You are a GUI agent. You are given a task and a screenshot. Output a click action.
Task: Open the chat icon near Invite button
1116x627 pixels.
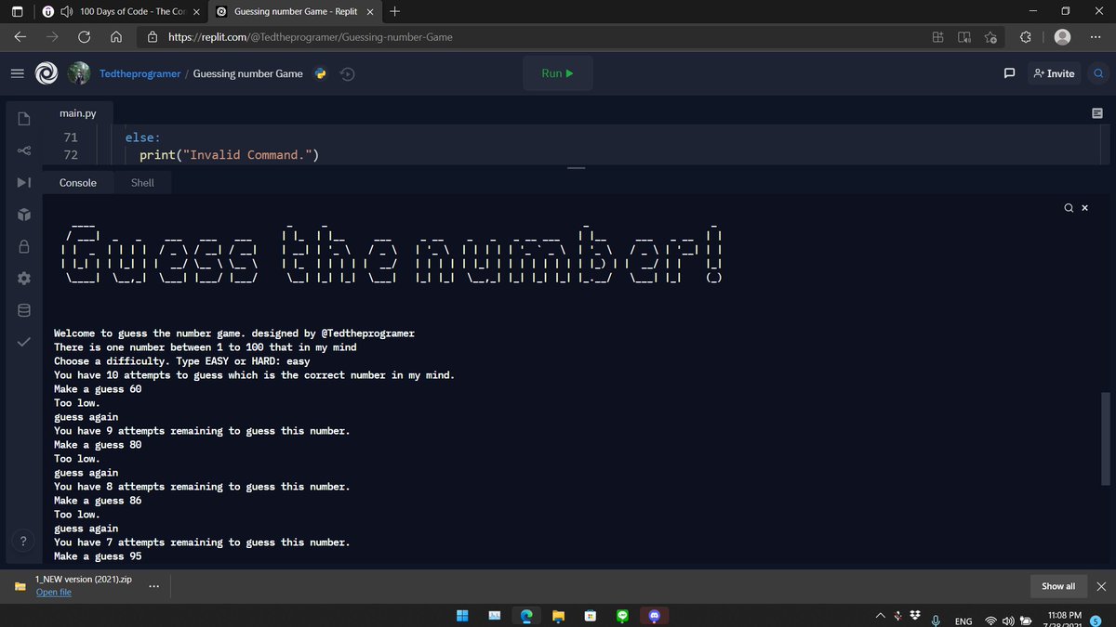tap(1009, 72)
